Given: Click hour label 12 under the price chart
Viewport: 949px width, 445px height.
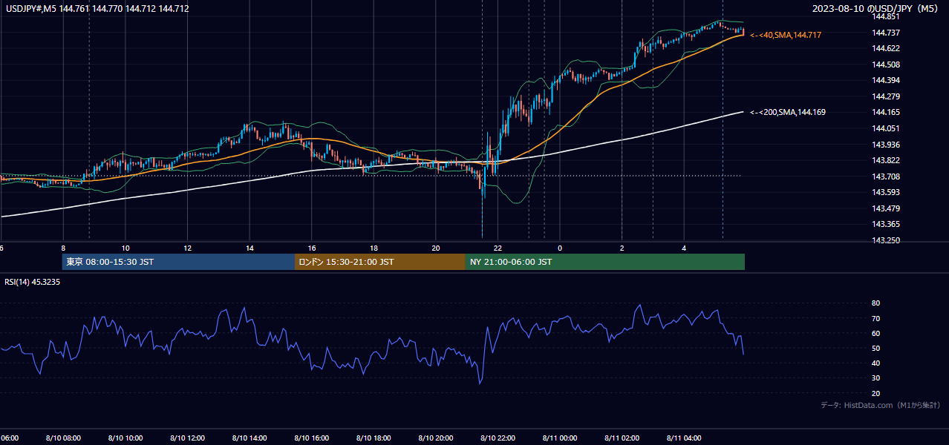Looking at the screenshot, I should pyautogui.click(x=188, y=248).
